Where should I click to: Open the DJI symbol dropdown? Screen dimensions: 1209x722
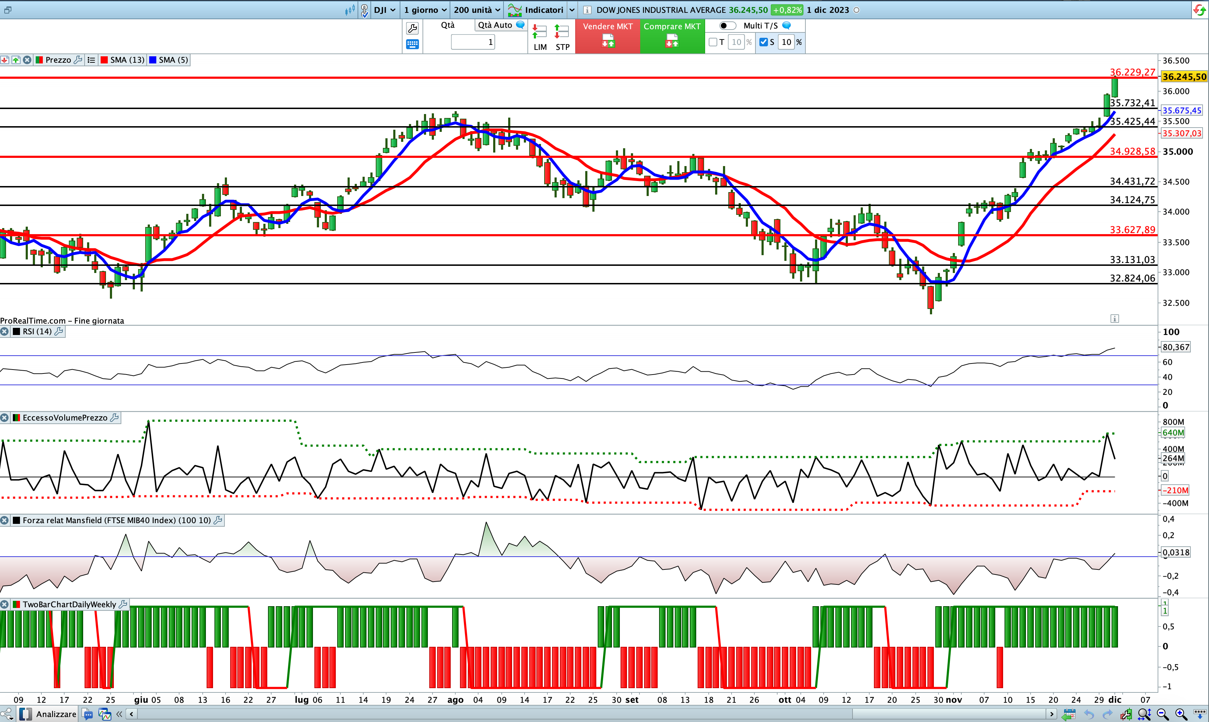pos(385,10)
